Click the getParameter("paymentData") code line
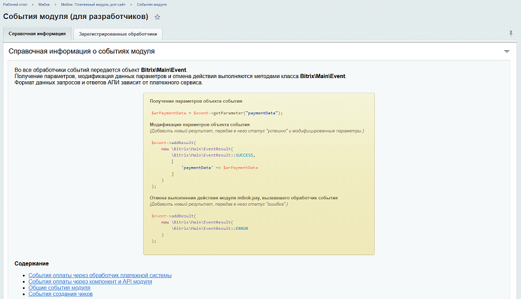Screen dimensions: 521x299 coord(217,113)
